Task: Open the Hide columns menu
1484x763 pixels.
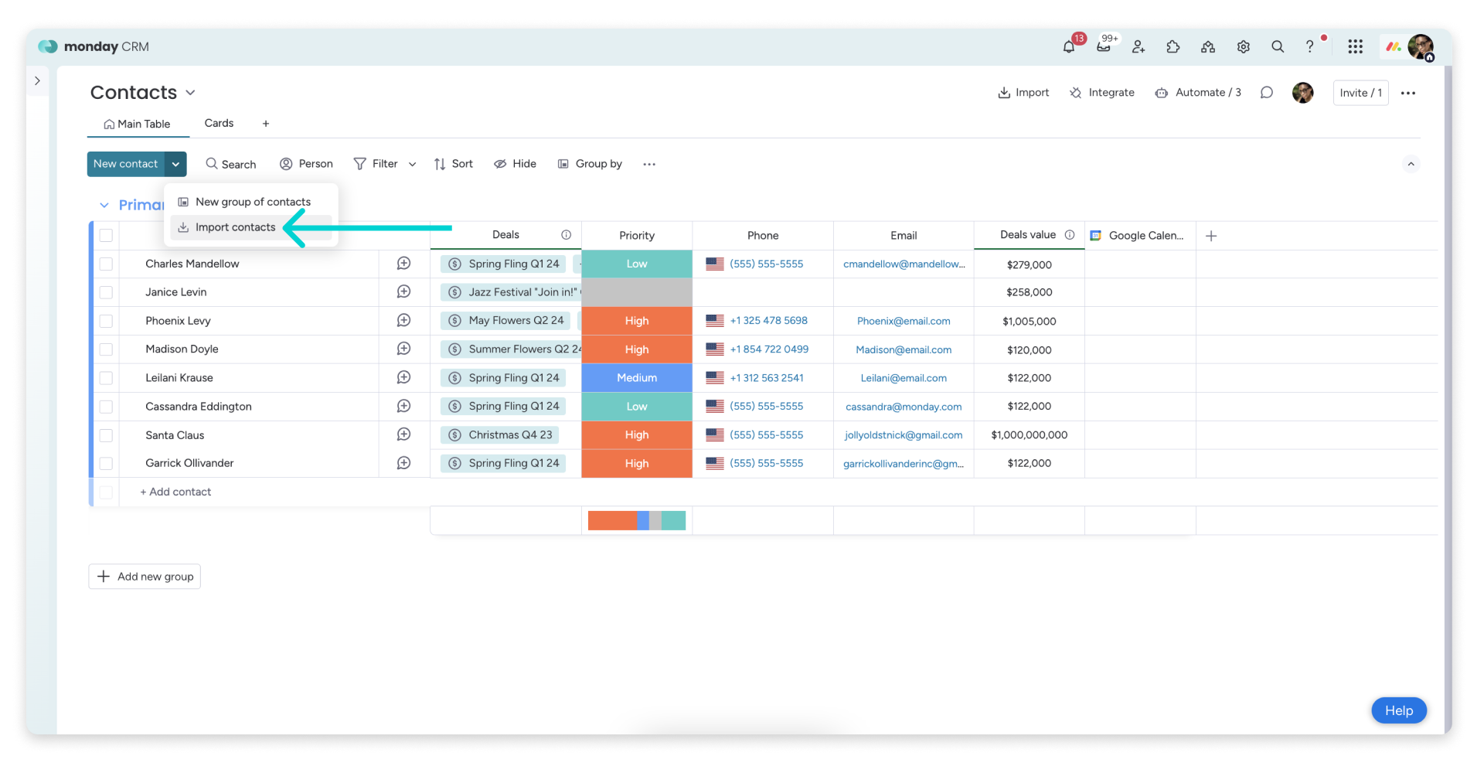Action: pyautogui.click(x=515, y=164)
